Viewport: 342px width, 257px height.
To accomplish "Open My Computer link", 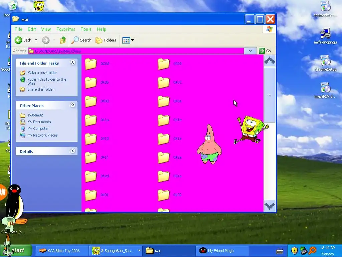I will tap(38, 129).
